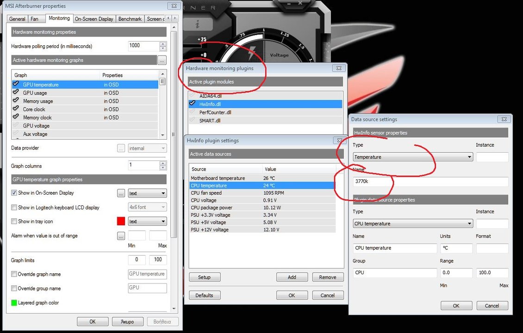The width and height of the screenshot is (523, 333).
Task: Enable Override group name checkbox
Action: click(x=14, y=288)
